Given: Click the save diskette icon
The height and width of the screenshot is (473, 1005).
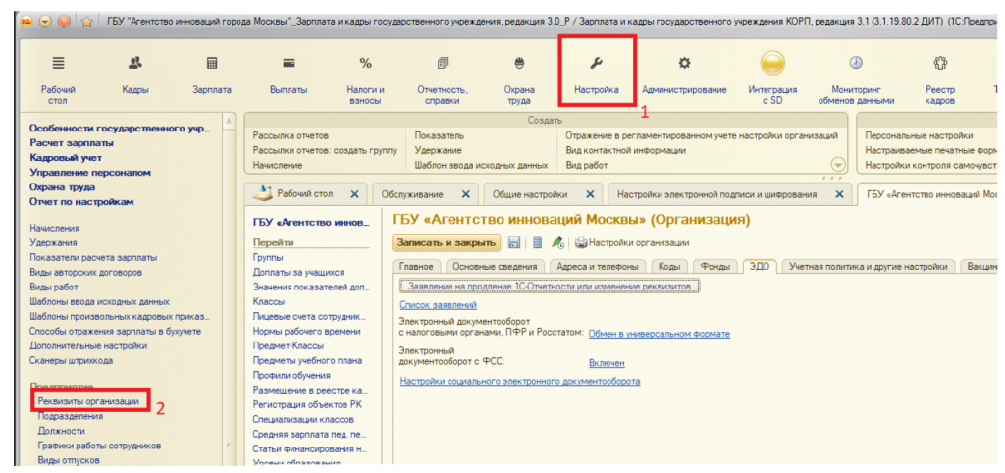Looking at the screenshot, I should coord(514,242).
